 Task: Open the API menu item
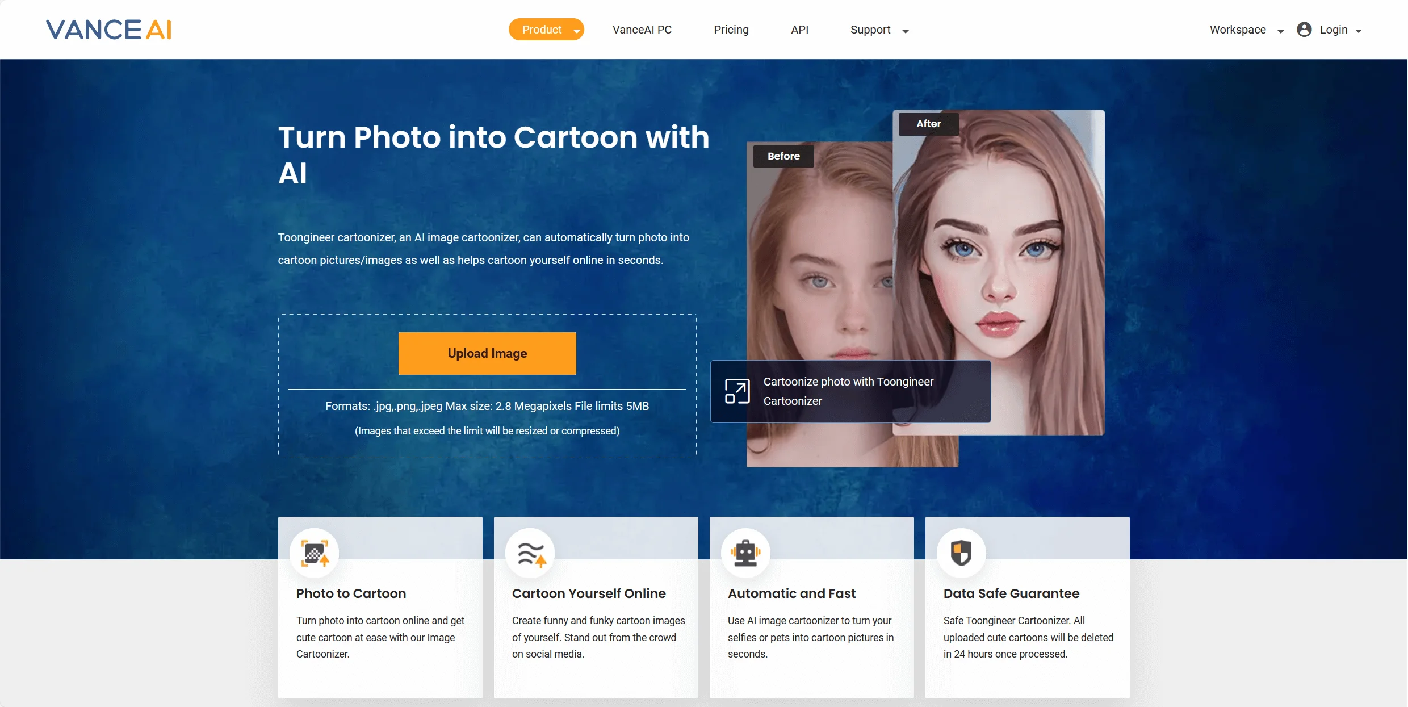[x=799, y=30]
